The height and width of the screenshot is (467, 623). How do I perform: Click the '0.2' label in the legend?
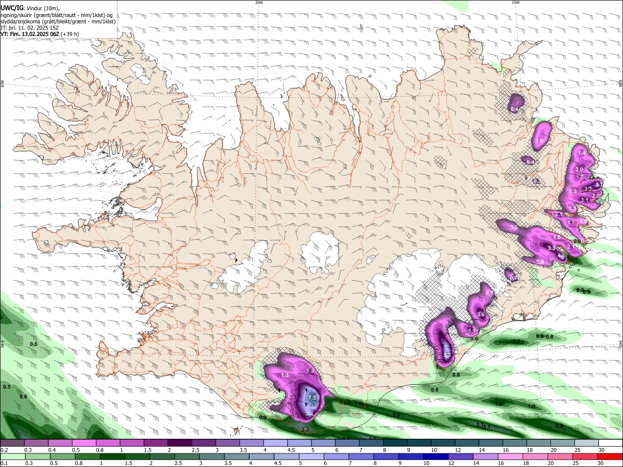[4, 450]
